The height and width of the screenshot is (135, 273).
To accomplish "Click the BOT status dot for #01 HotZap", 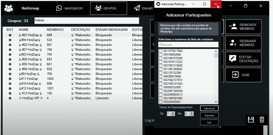I will click(x=10, y=35).
